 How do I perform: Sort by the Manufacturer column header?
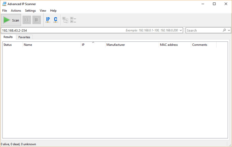coord(132,45)
